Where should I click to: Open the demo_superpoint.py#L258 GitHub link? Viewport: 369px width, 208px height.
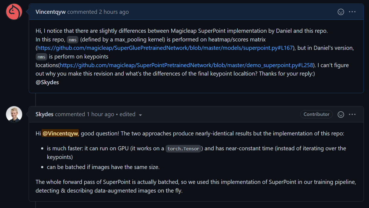pos(186,65)
